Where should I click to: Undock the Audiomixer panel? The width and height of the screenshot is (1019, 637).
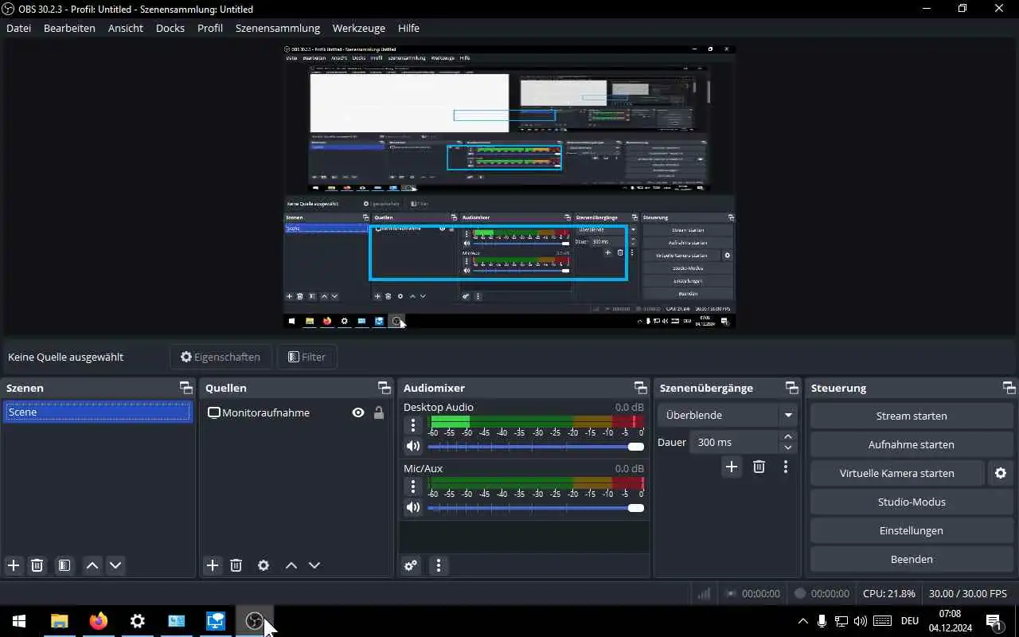(x=641, y=388)
